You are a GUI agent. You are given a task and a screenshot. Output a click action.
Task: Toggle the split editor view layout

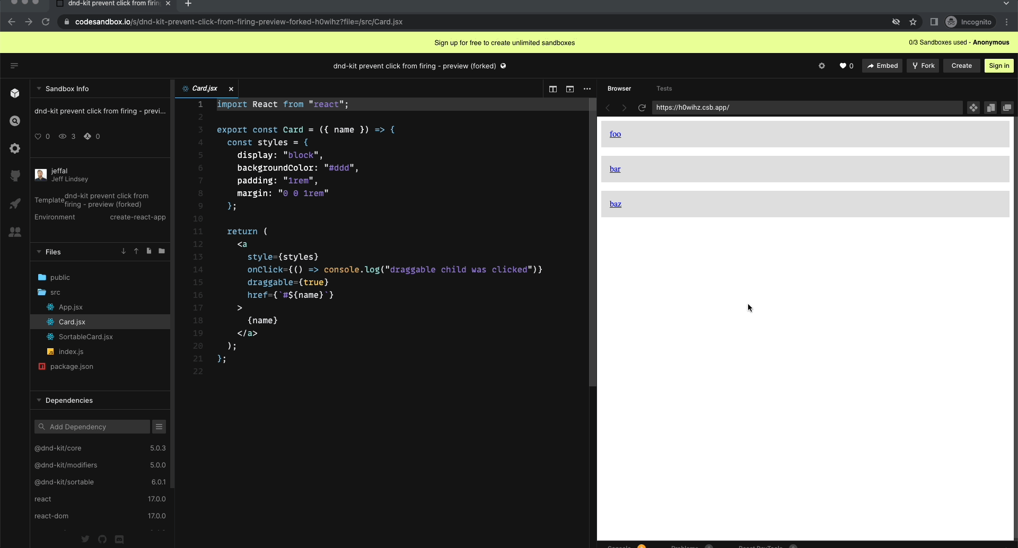pyautogui.click(x=552, y=89)
